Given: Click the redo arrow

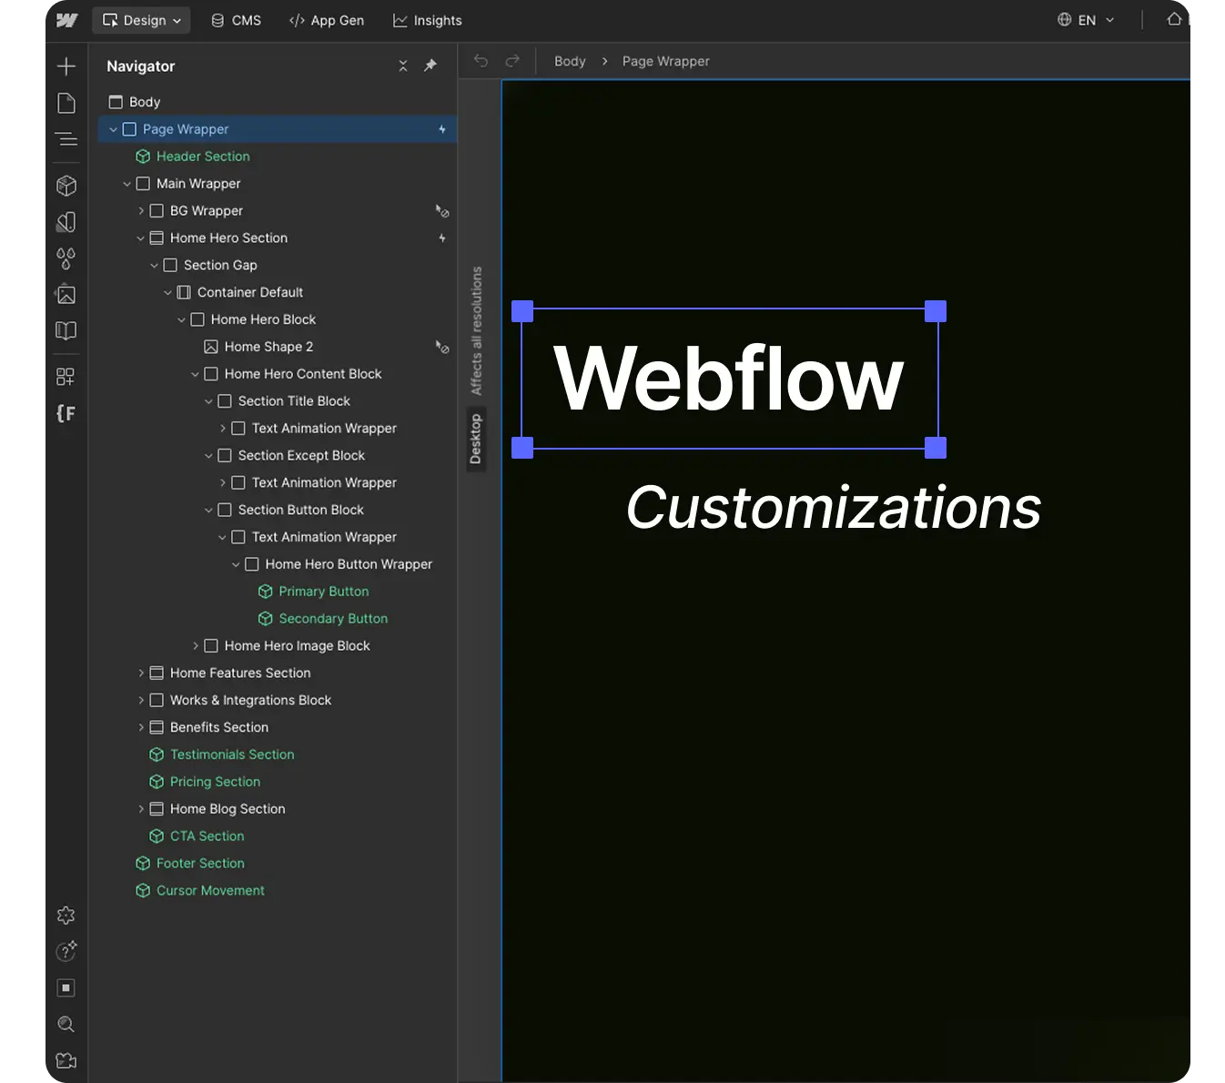Looking at the screenshot, I should [512, 61].
